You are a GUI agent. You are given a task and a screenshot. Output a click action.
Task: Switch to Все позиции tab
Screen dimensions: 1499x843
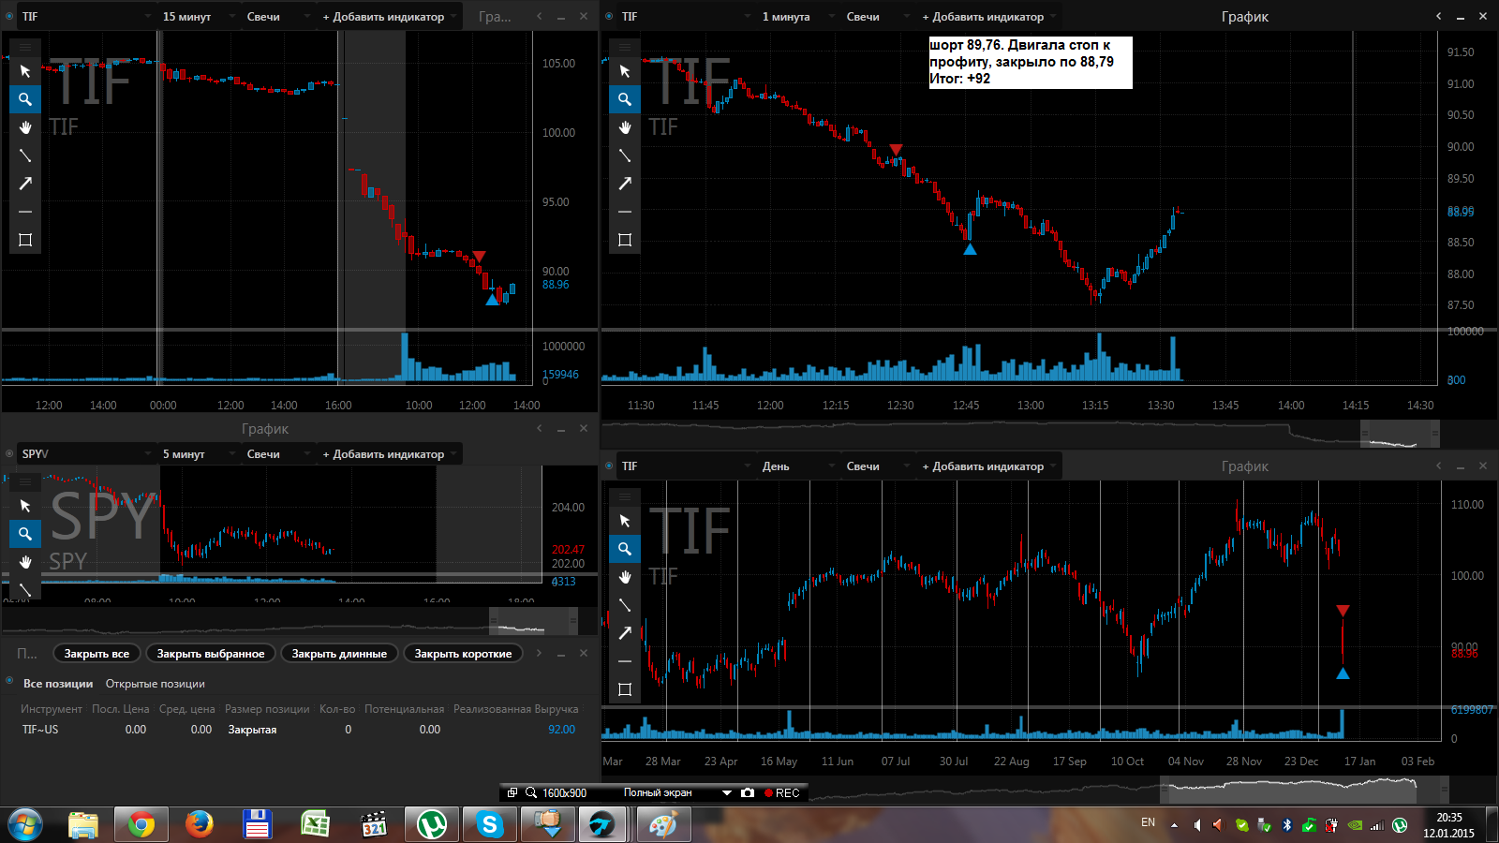58,684
